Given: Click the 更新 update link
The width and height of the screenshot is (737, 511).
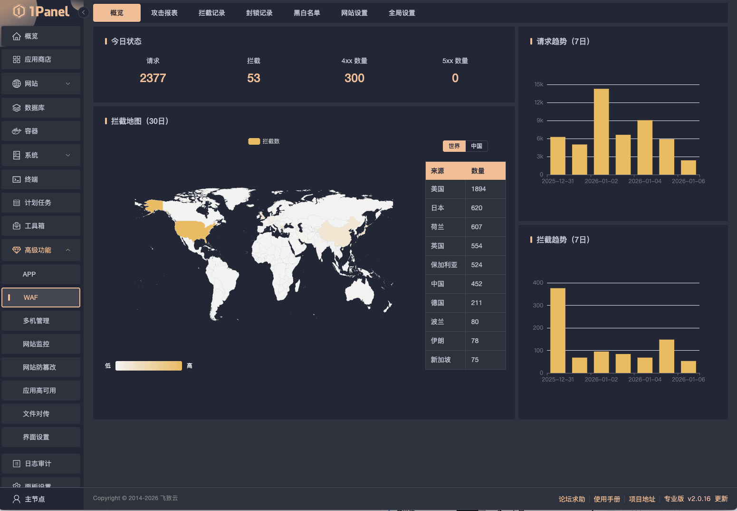Looking at the screenshot, I should (721, 499).
